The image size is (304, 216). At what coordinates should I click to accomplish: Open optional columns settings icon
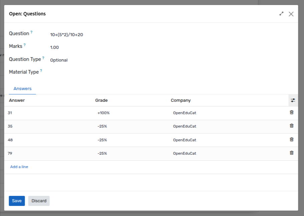point(293,100)
